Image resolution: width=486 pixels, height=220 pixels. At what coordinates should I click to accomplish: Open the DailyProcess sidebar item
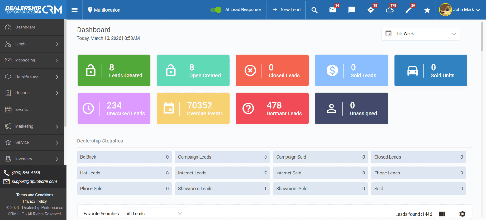coord(32,77)
